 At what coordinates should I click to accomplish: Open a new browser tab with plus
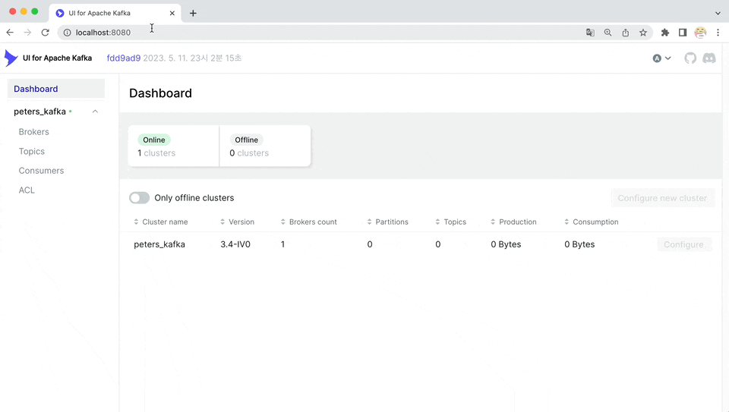tap(193, 13)
